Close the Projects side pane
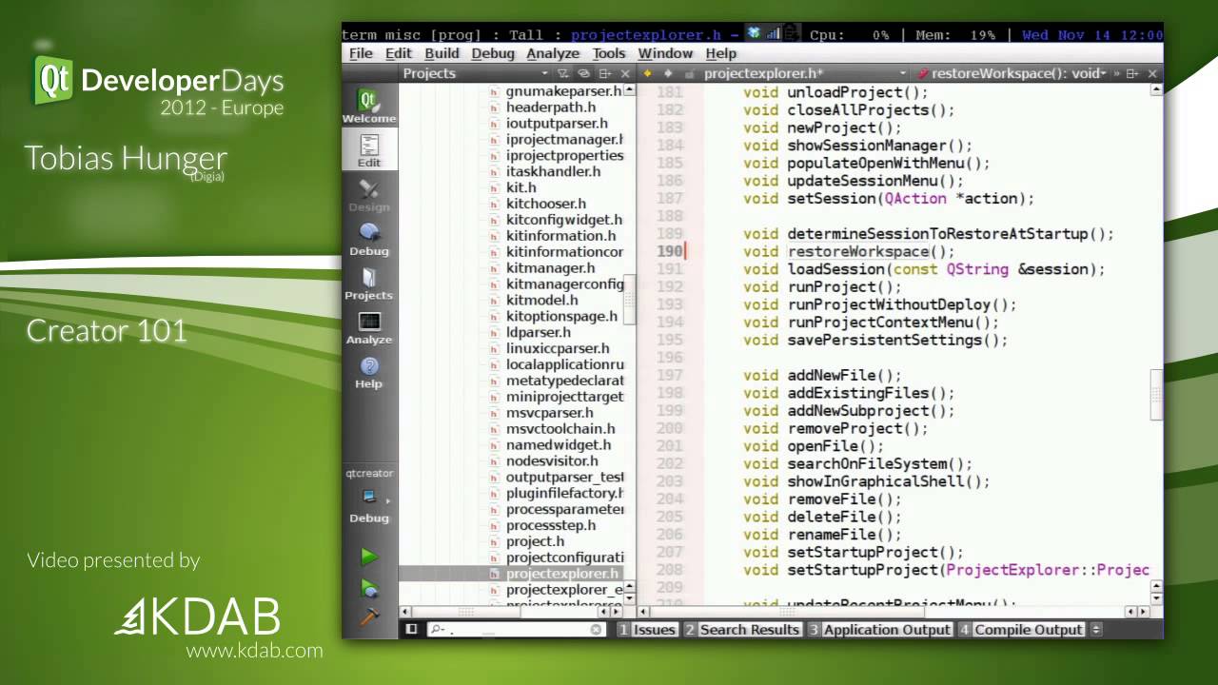The image size is (1218, 685). coord(626,73)
